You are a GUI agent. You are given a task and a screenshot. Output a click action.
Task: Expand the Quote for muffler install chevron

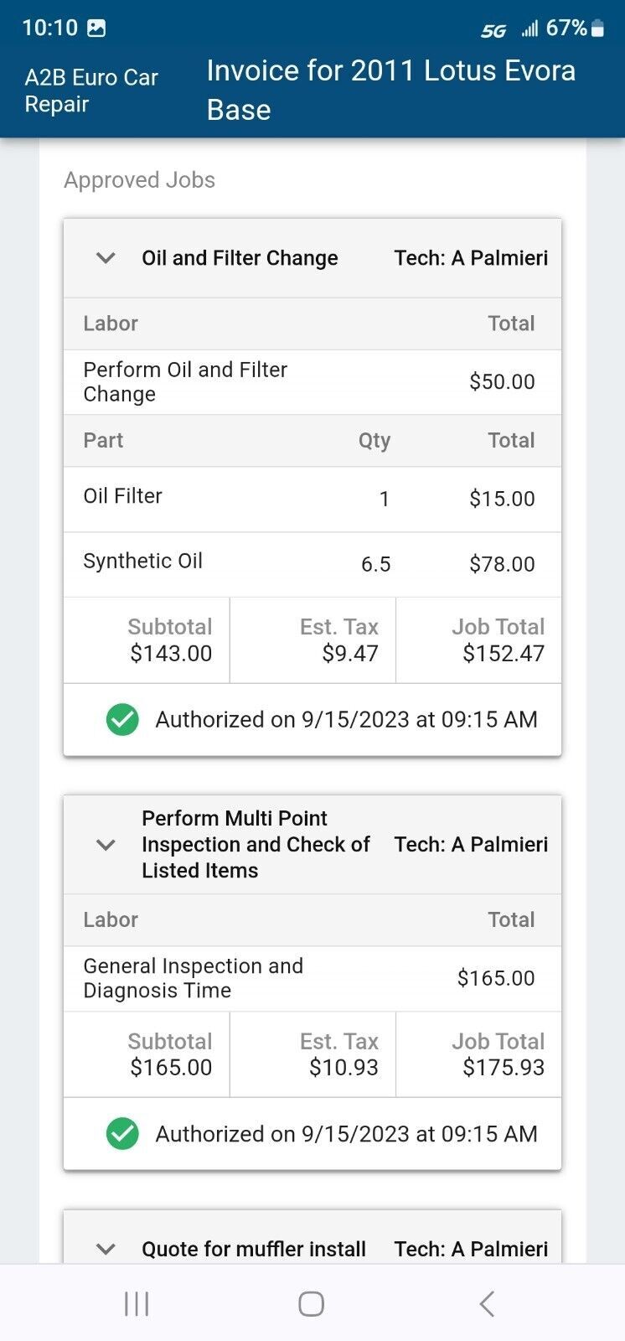(106, 1249)
